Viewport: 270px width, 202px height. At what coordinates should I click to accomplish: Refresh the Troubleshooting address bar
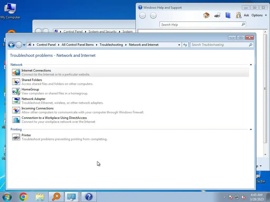(x=185, y=45)
